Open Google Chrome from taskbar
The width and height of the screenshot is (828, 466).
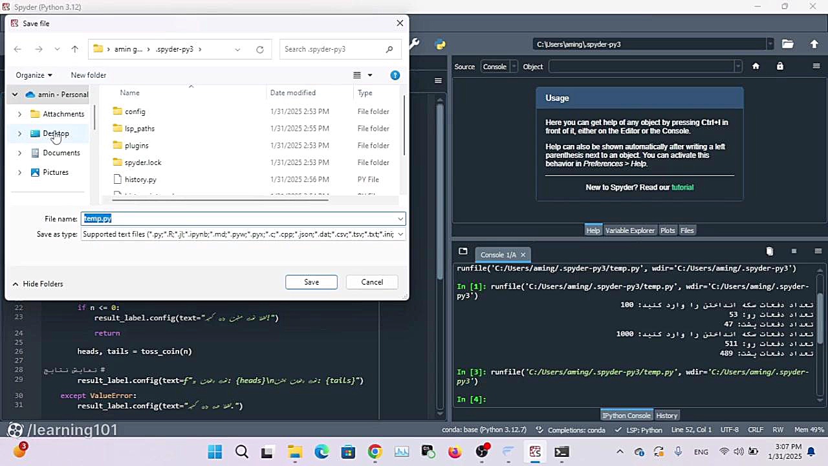(x=375, y=452)
